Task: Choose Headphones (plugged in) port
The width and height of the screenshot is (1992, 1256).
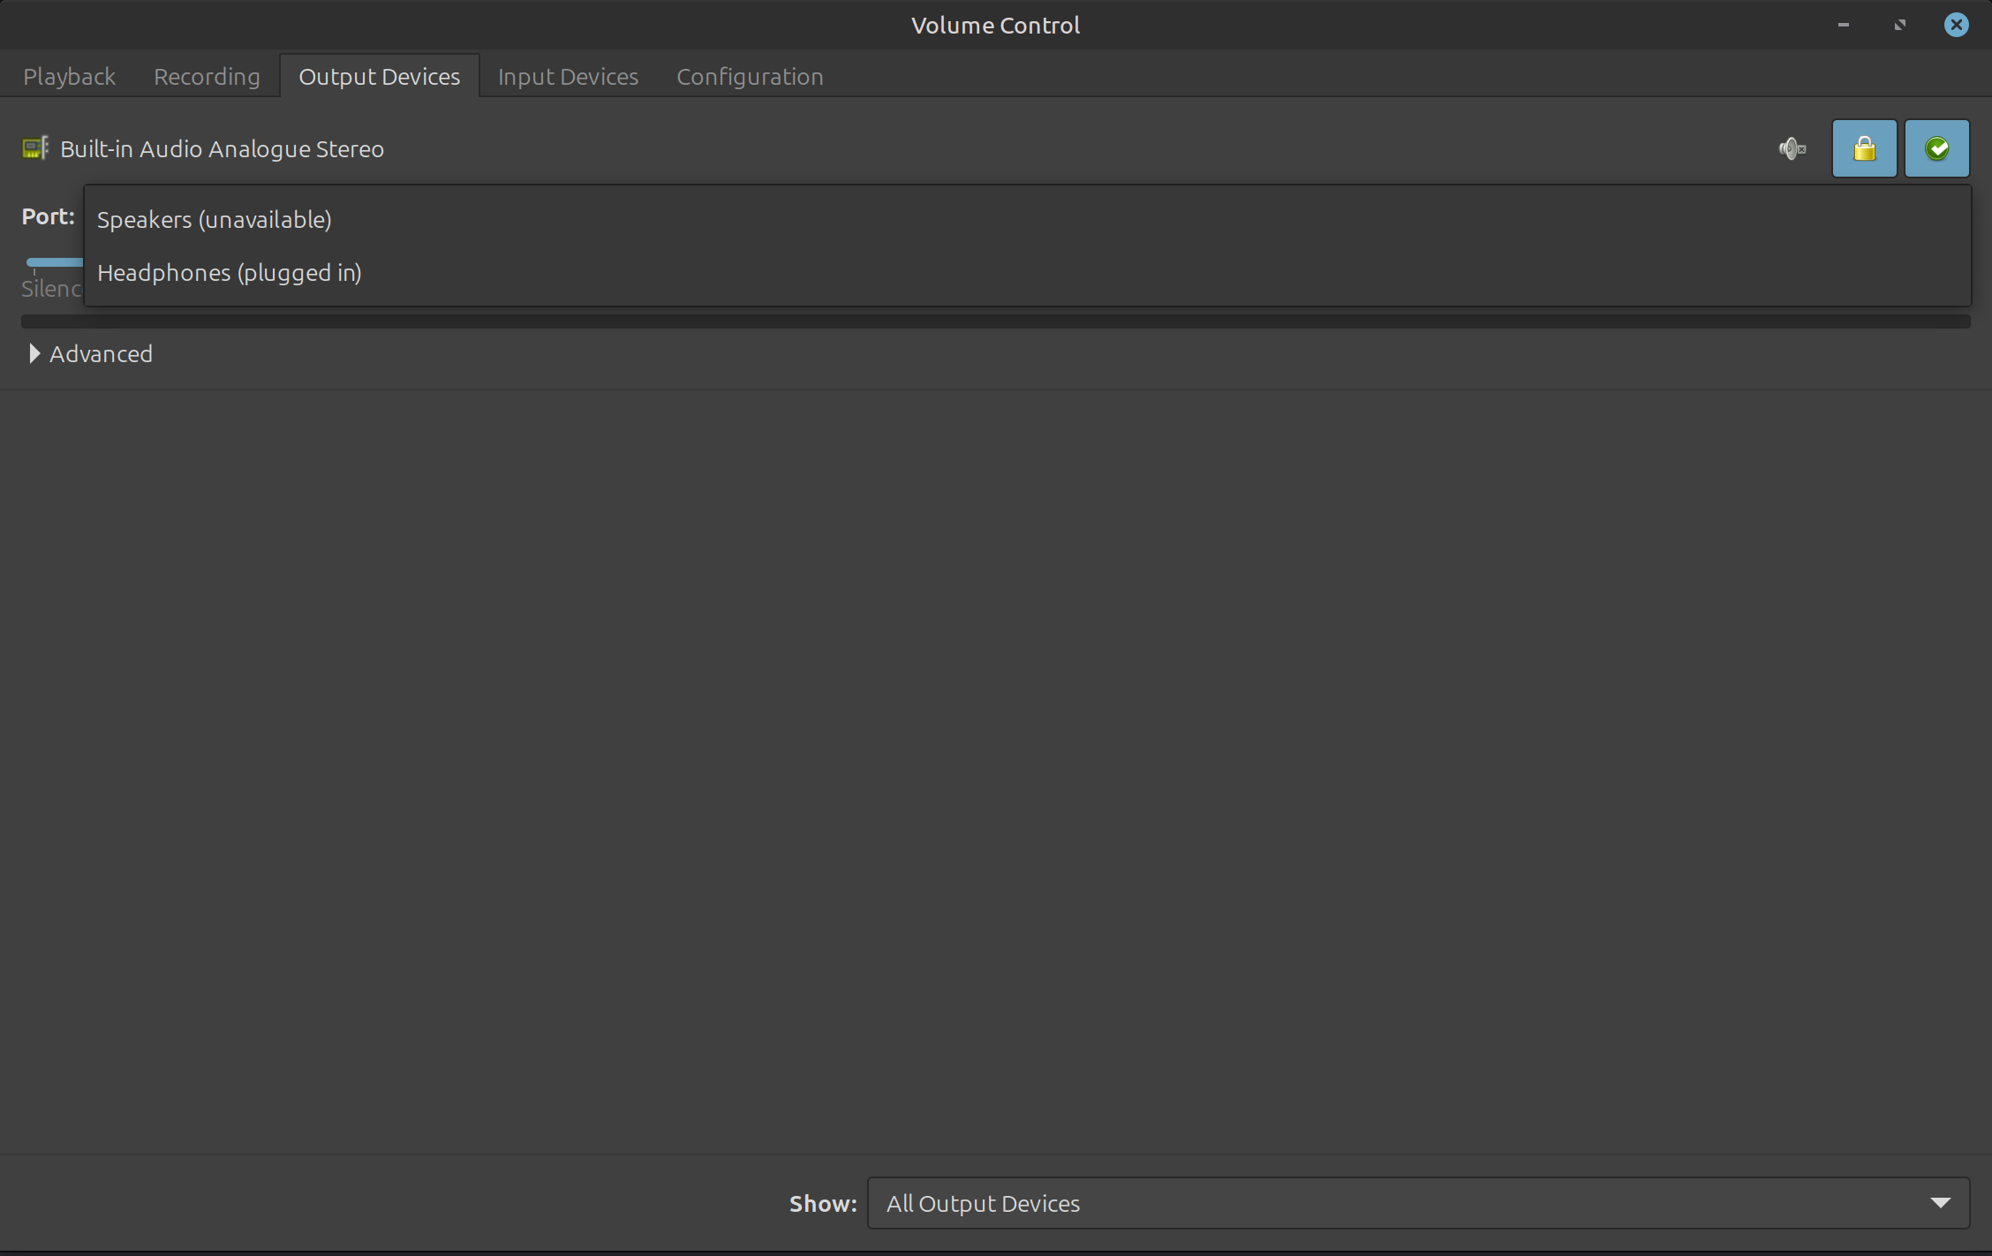Action: 230,273
